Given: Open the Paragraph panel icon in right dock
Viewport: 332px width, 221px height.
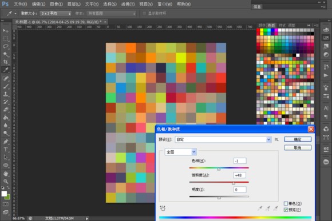Looking at the screenshot, I should [326, 116].
